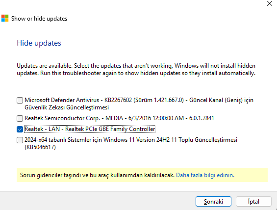Viewport: 277px width, 210px height.
Task: Click the Güvenlik Zekası Güncelleştirmesi text line
Action: tap(67, 107)
